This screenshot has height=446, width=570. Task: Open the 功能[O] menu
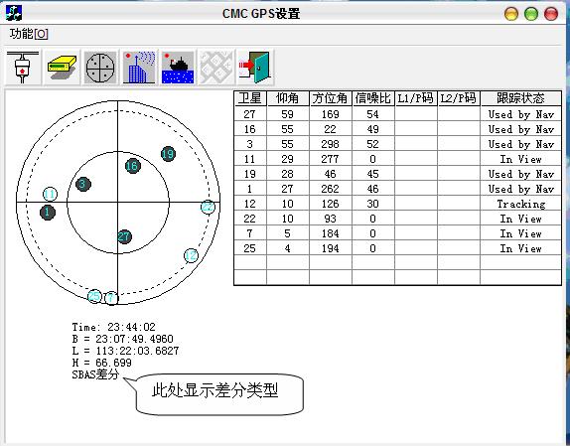coord(29,34)
